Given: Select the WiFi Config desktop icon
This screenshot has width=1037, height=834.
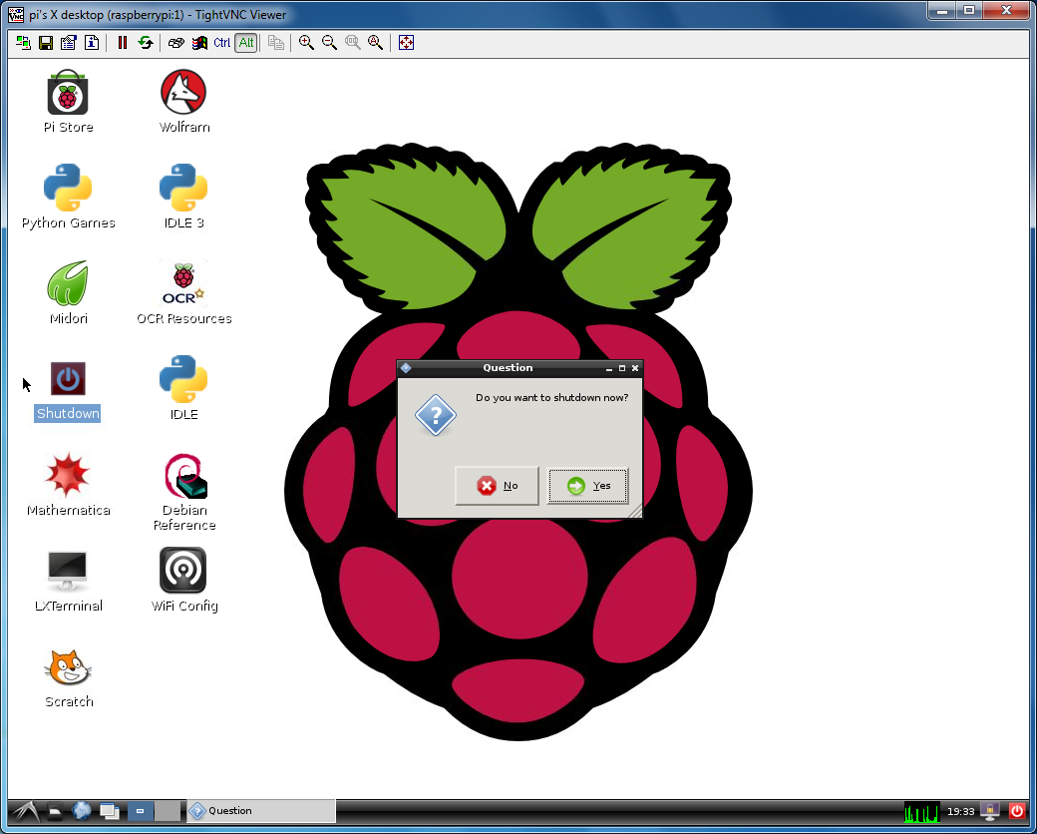Looking at the screenshot, I should coord(183,580).
